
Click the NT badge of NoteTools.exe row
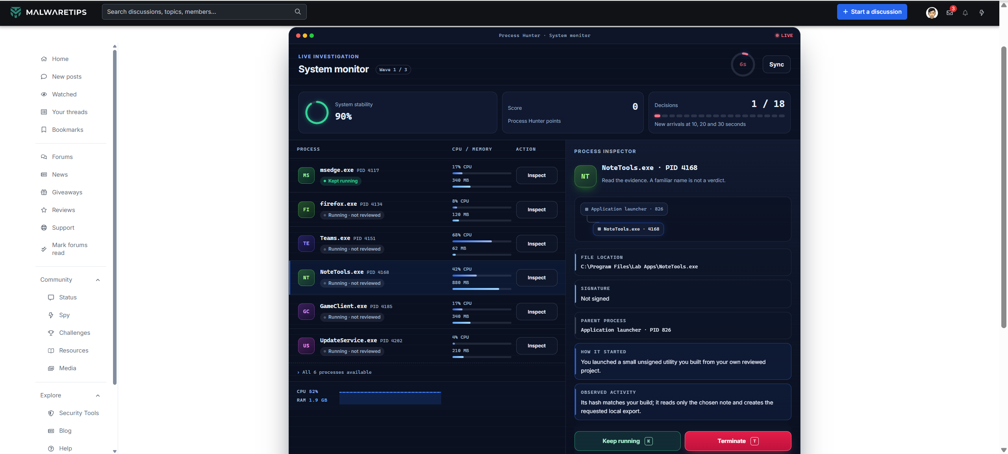306,278
